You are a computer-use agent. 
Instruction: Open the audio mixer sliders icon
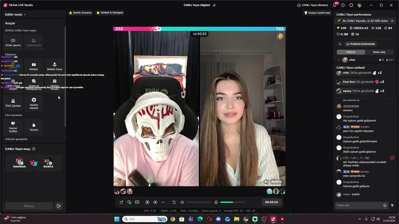[x=174, y=202]
